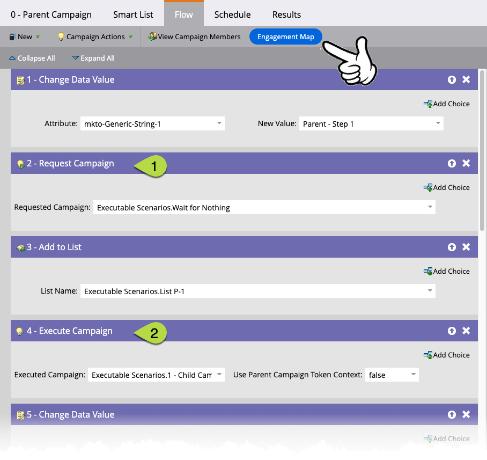Open View Campaign Members
487x460 pixels.
[194, 36]
